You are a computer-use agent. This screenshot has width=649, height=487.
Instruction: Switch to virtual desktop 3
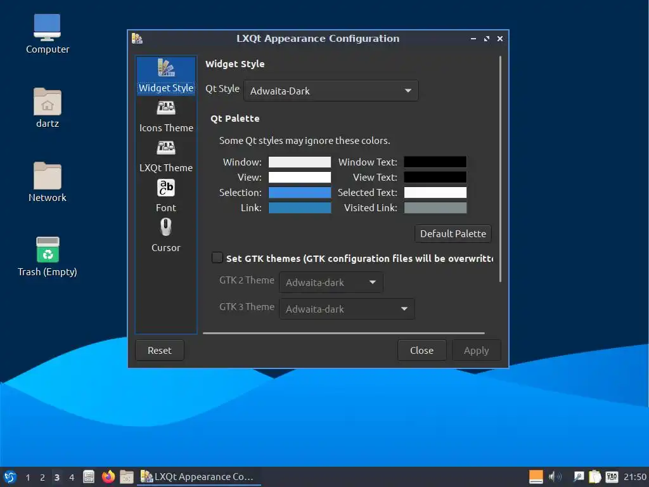[x=57, y=477]
